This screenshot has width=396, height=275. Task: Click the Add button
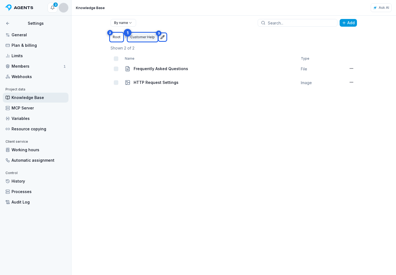coord(348,23)
